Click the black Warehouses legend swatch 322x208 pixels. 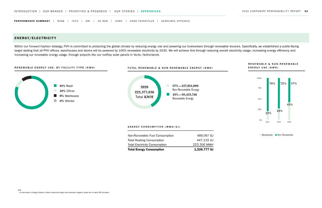coord(55,95)
